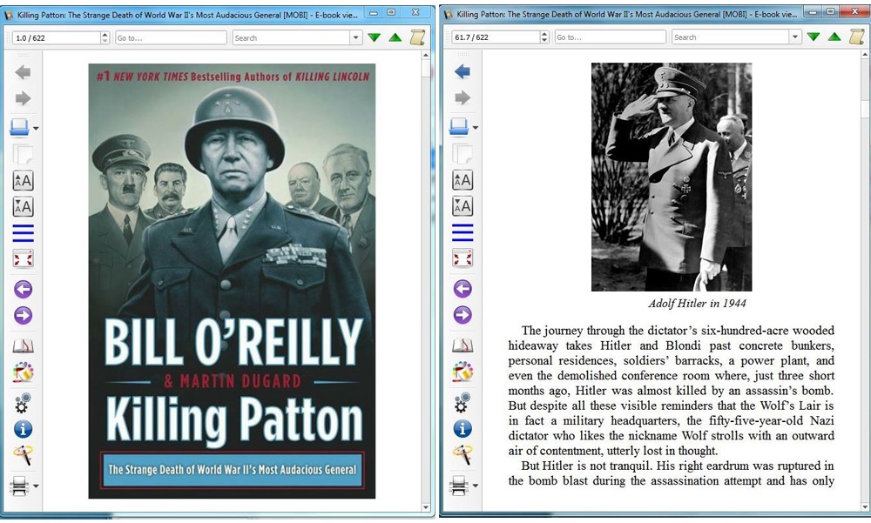Image resolution: width=871 pixels, height=523 pixels.
Task: Click the Copy icon in the right window sidebar
Action: [463, 153]
